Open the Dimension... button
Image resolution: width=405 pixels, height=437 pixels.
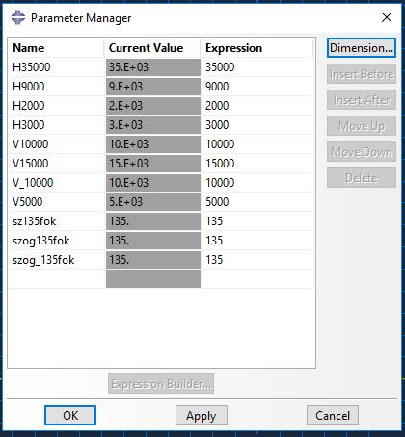coord(362,48)
